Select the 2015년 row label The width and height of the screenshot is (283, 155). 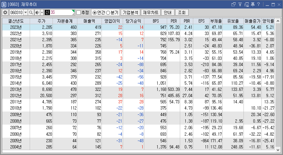16,77
